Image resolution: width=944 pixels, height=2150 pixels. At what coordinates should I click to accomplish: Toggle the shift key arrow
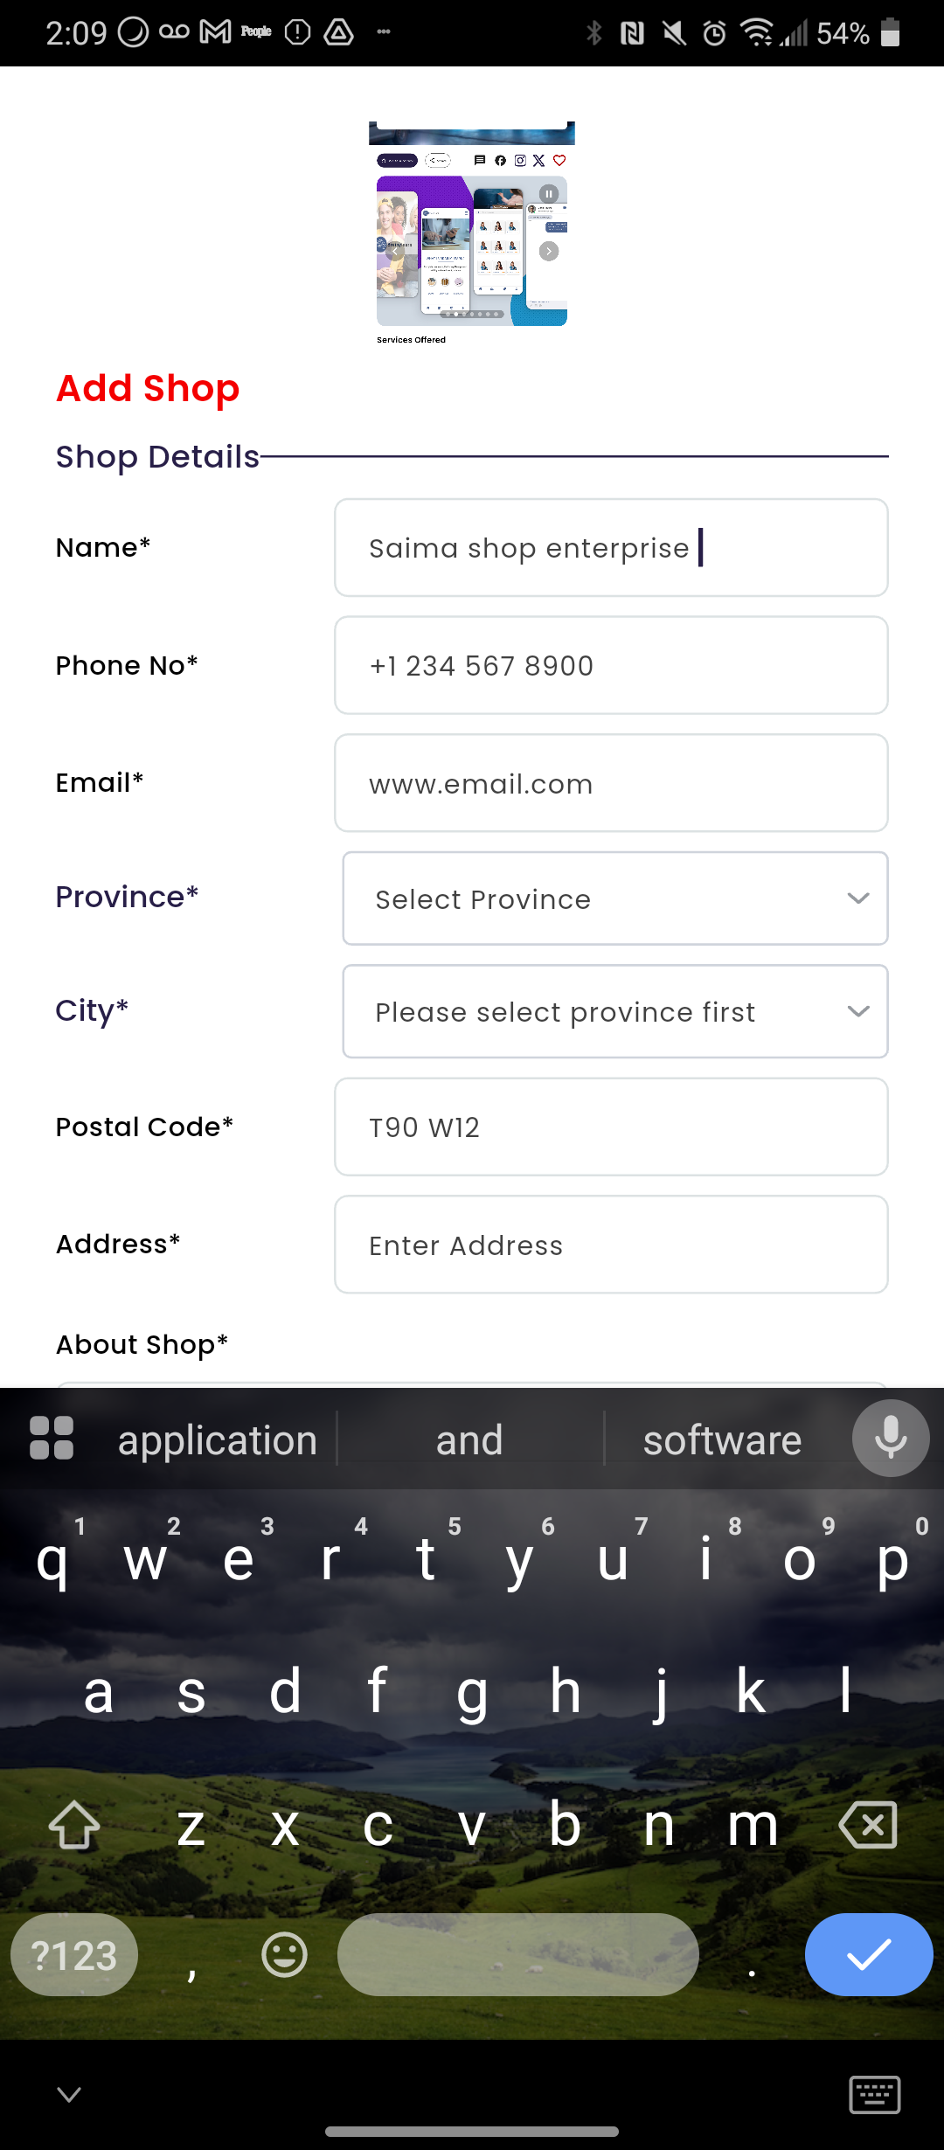tap(74, 1825)
